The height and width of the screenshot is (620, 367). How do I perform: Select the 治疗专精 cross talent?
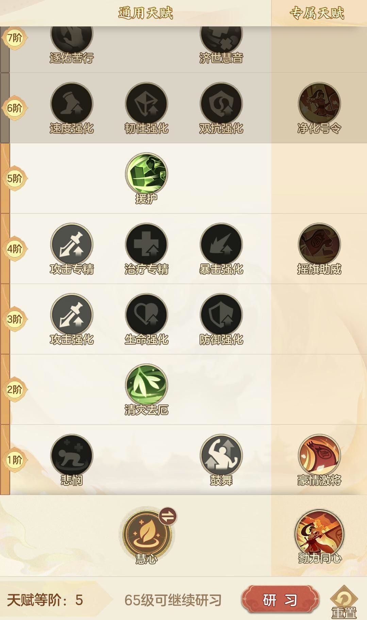(146, 244)
